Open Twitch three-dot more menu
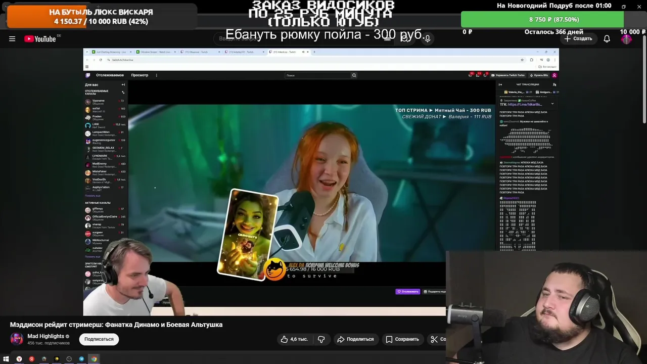The width and height of the screenshot is (647, 364). pos(156,75)
